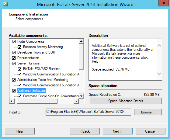Uncheck the Portal Components checkbox
This screenshot has height=139, width=170.
[14, 41]
